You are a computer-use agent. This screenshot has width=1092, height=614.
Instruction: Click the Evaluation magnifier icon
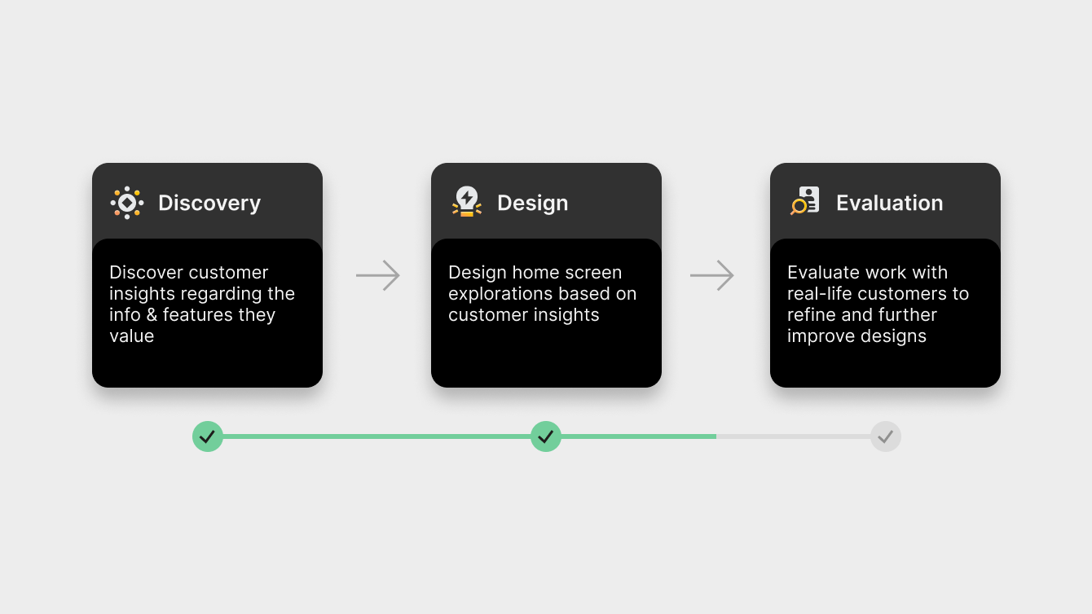805,201
